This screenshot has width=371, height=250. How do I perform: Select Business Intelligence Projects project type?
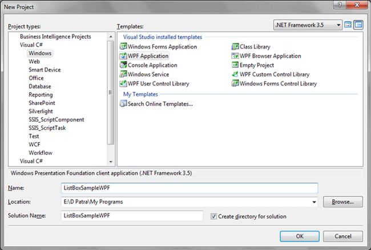click(x=55, y=37)
